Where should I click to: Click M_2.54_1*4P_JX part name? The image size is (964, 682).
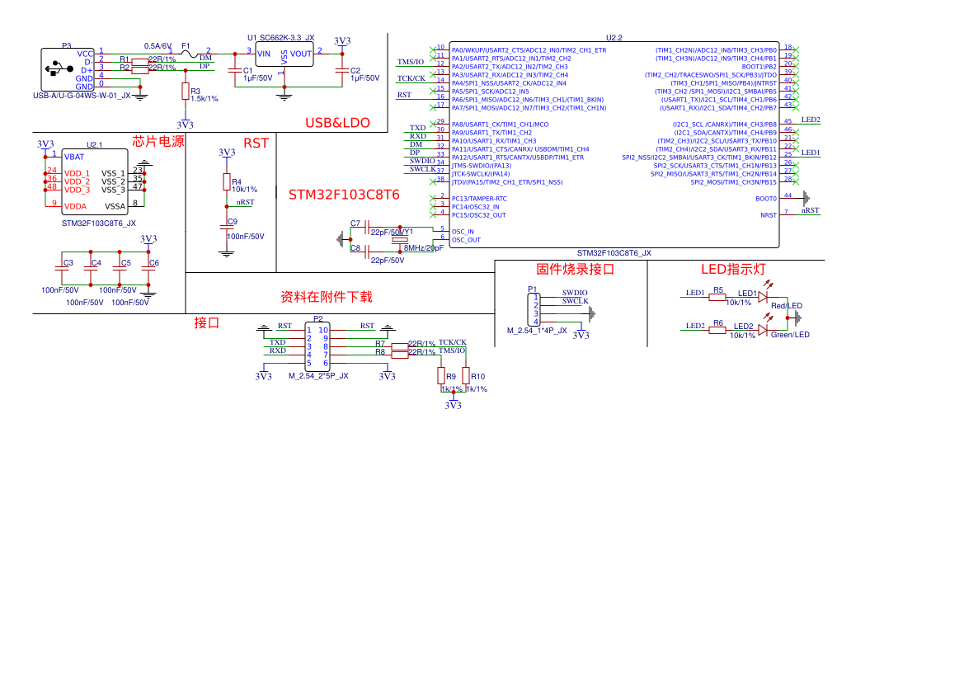(x=537, y=331)
